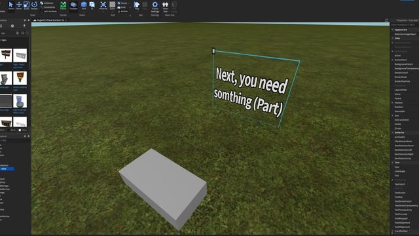The image size is (419, 236).
Task: Switch to the place document tab
Action: coord(48,20)
